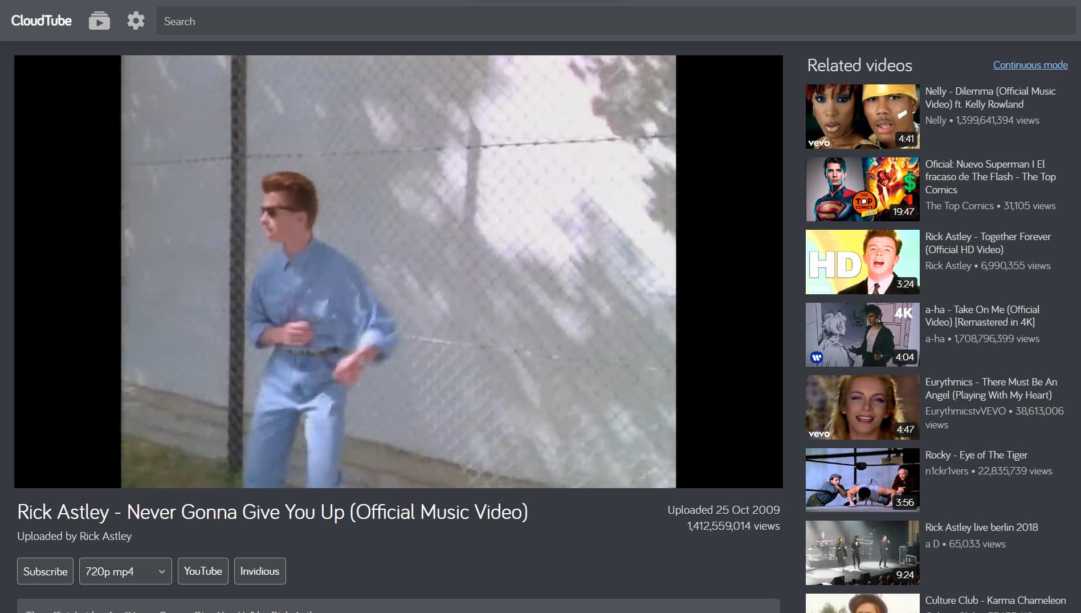Select 'Eurythmics - There Must Be An Angel' title
Screen dimensions: 1081x613
(x=991, y=388)
